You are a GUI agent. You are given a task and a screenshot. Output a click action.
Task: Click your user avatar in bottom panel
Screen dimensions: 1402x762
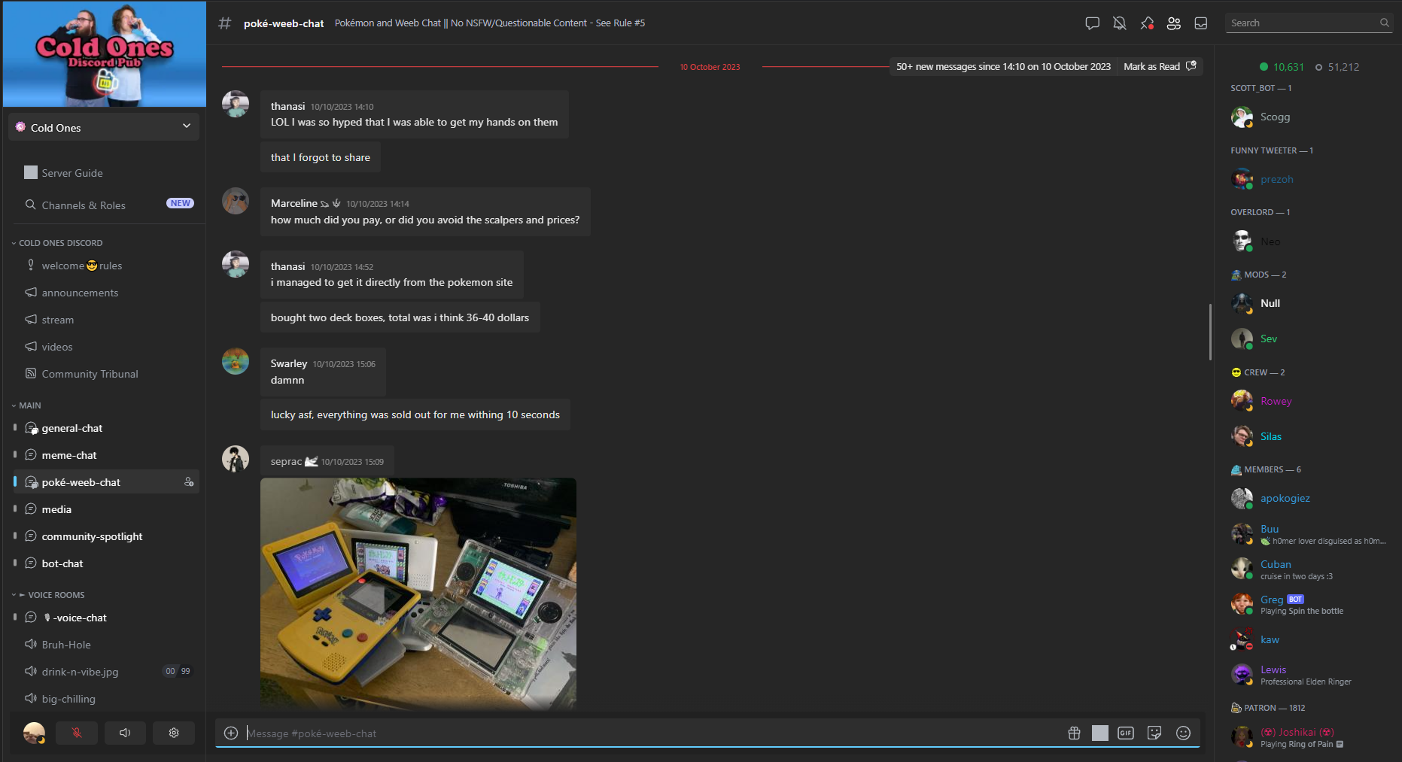pyautogui.click(x=34, y=733)
